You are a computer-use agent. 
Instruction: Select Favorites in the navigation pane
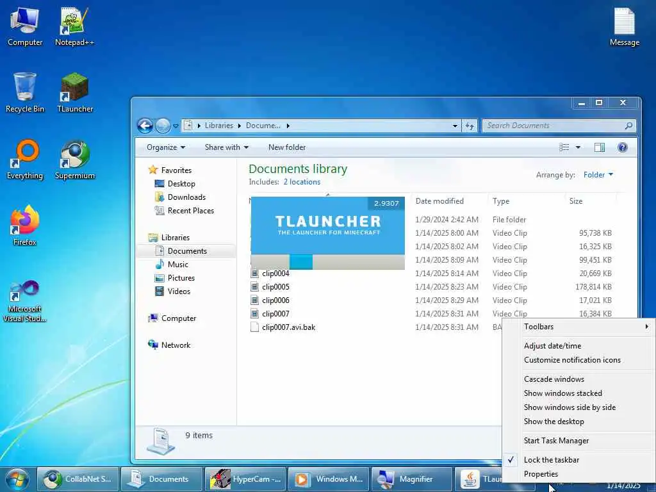coord(176,170)
